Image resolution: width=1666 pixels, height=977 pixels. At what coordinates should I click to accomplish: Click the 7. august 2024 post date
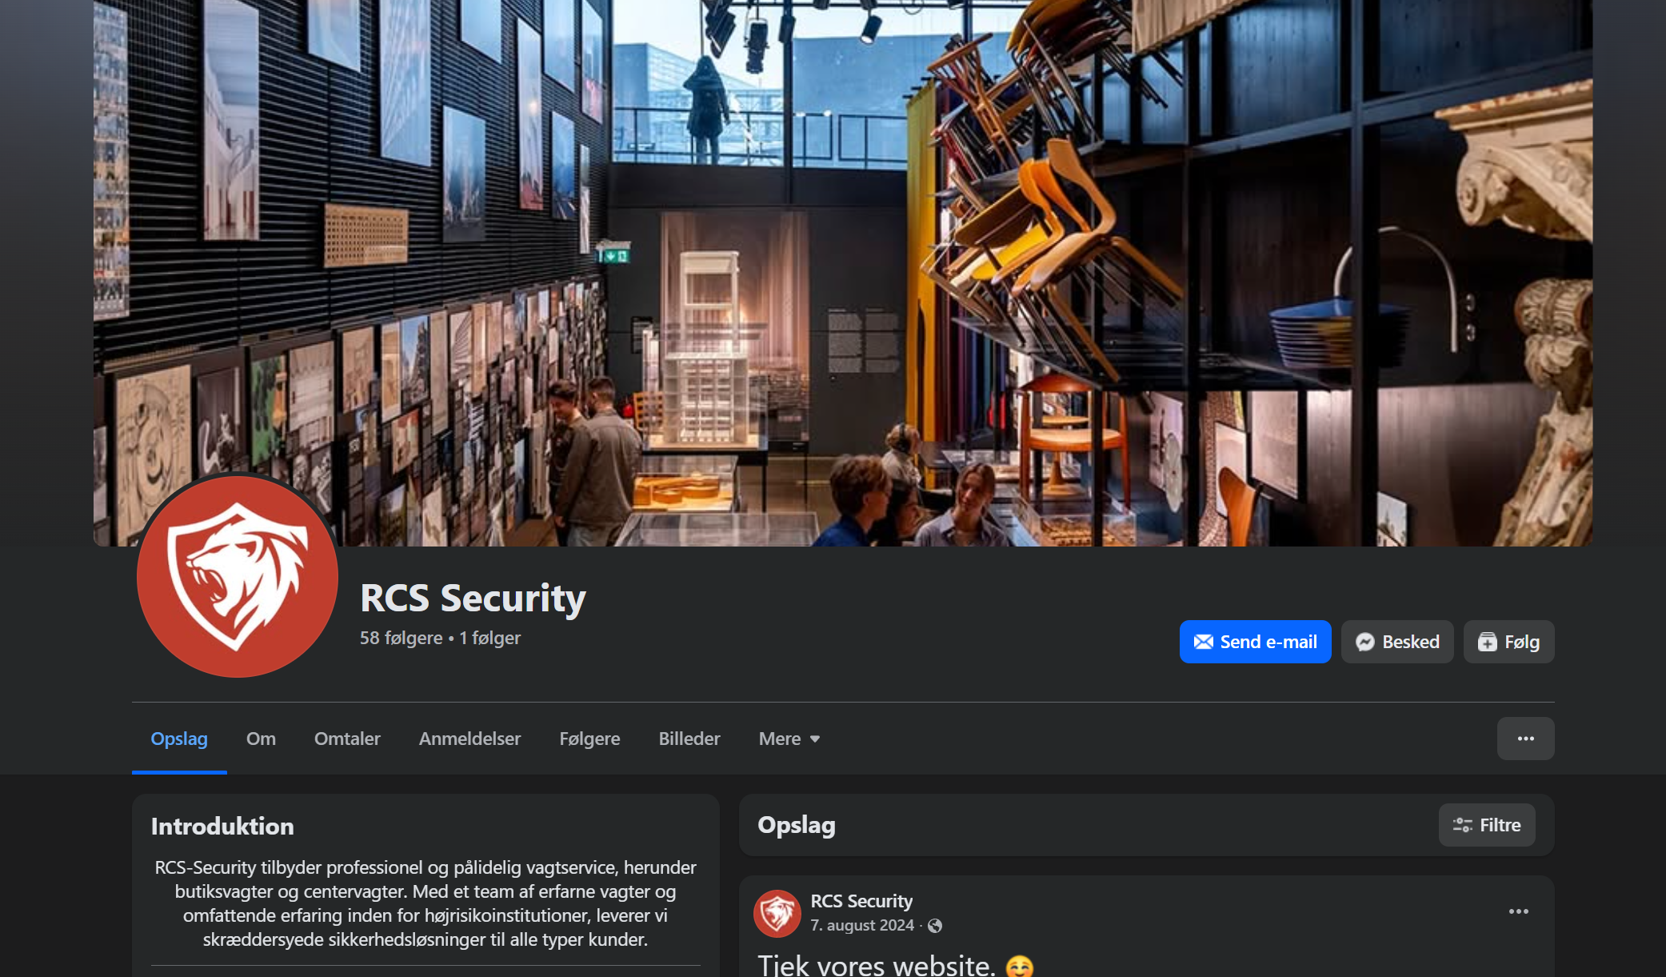tap(862, 925)
